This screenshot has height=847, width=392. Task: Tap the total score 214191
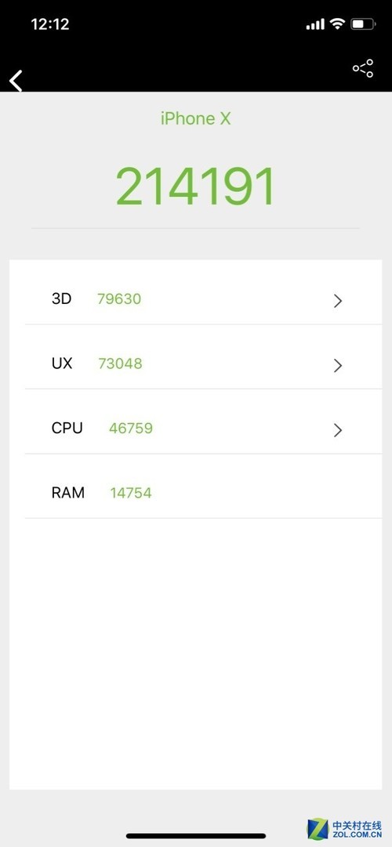(196, 186)
